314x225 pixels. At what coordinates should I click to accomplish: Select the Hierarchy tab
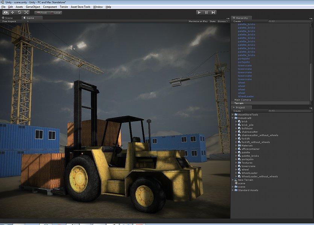click(241, 18)
